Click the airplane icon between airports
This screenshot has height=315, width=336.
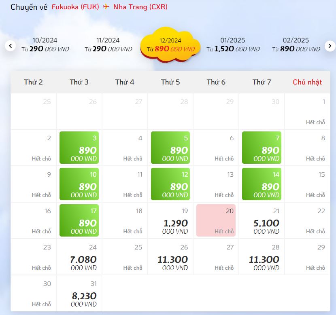pos(106,6)
